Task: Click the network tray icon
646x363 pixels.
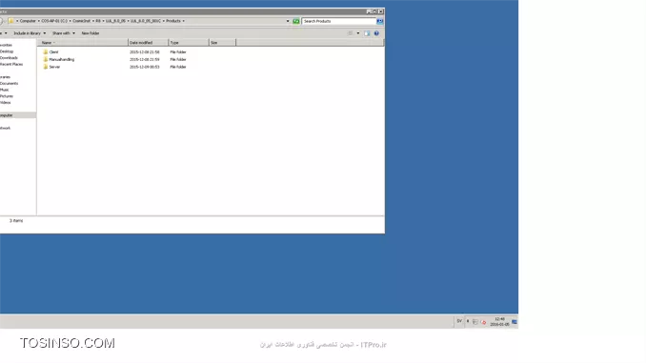Action: tap(475, 322)
